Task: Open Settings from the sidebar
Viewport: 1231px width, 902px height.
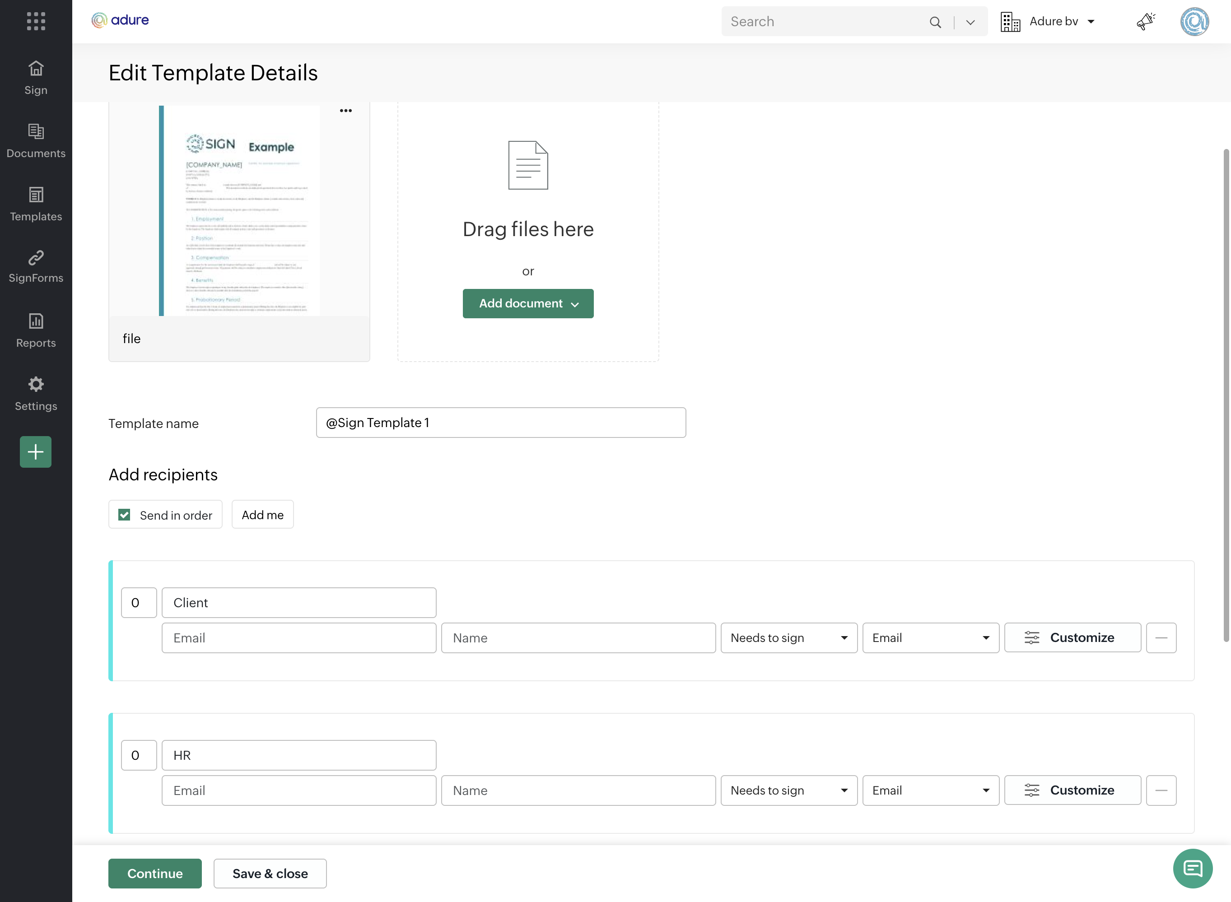Action: pyautogui.click(x=36, y=393)
